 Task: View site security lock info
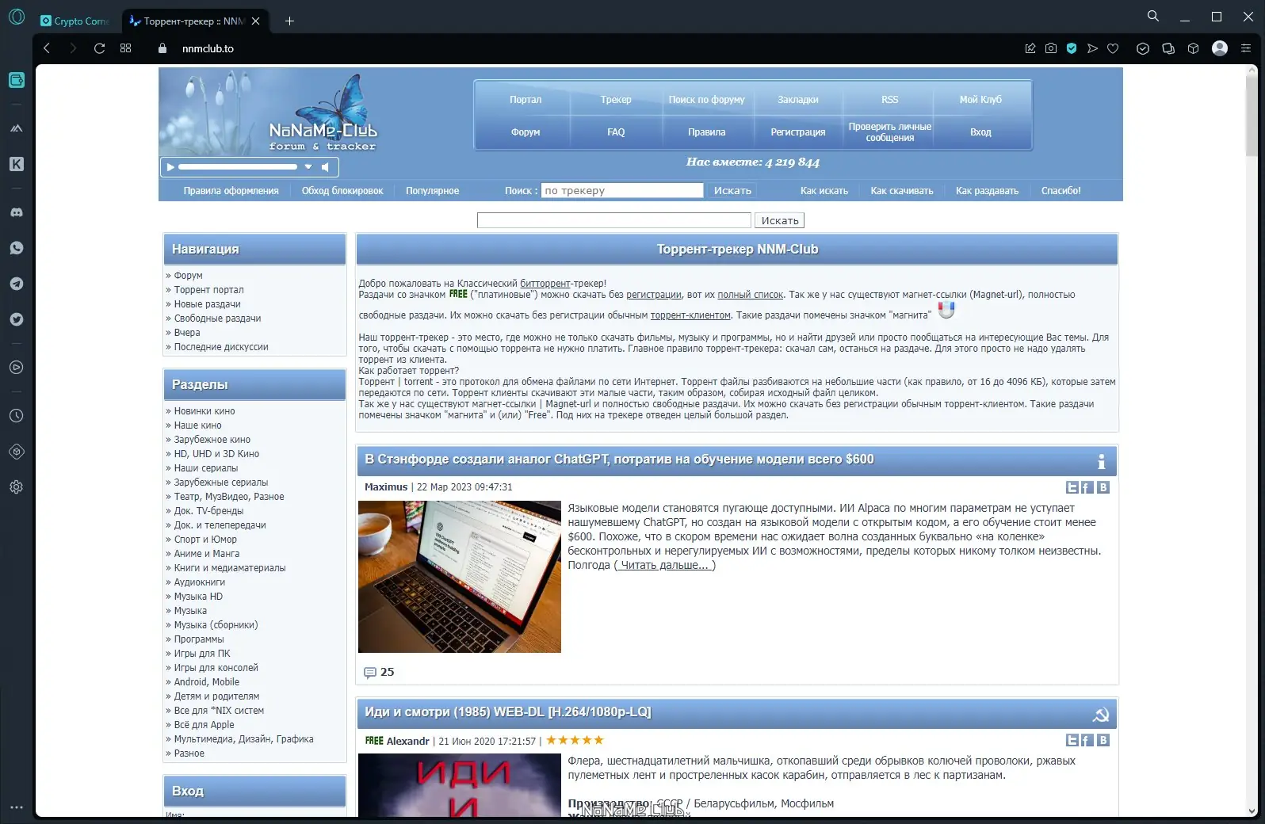[x=162, y=48]
